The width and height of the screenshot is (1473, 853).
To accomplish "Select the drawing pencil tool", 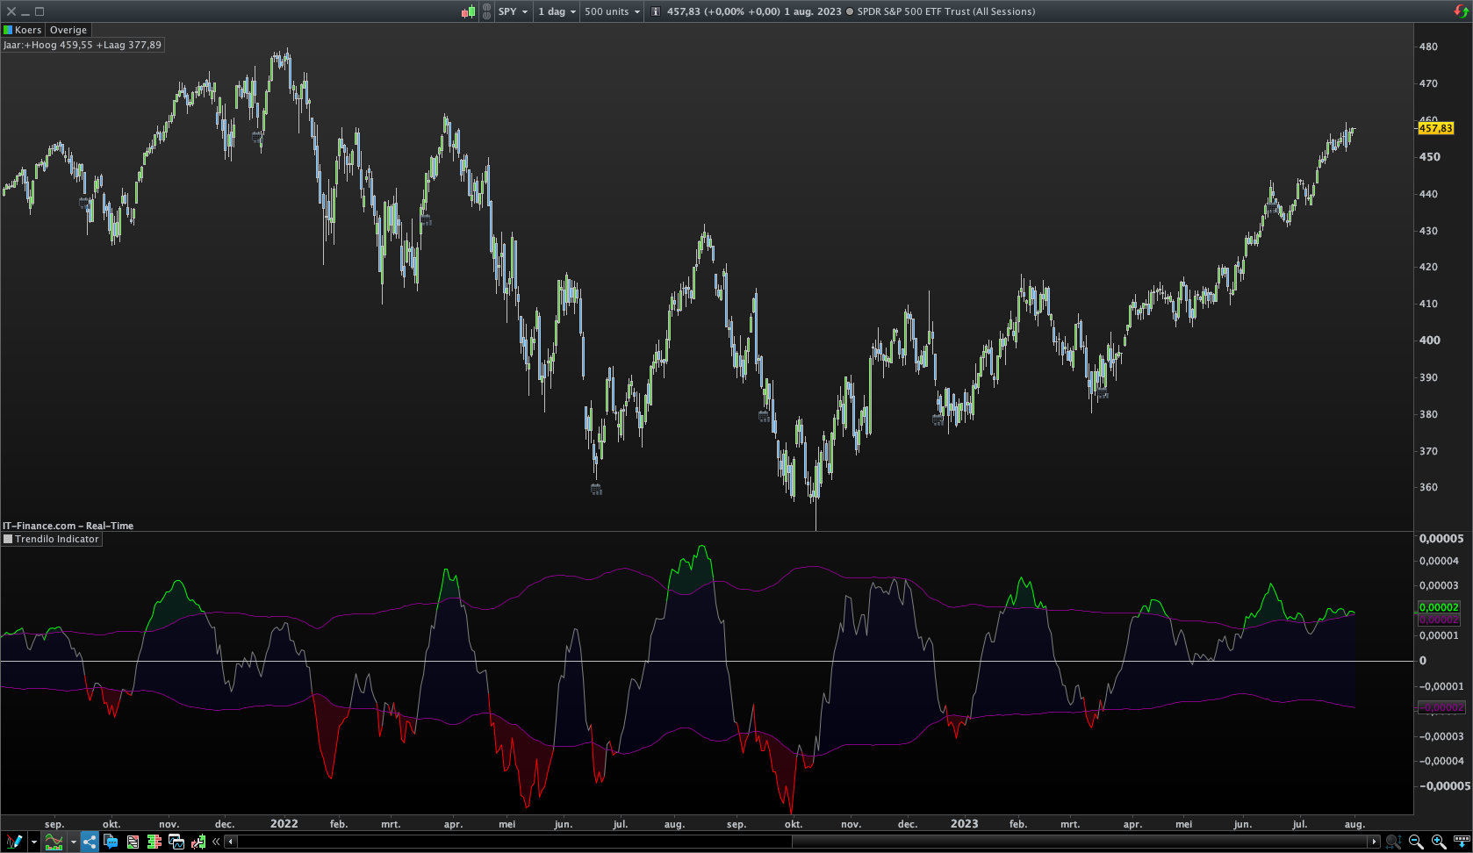I will click(x=13, y=842).
